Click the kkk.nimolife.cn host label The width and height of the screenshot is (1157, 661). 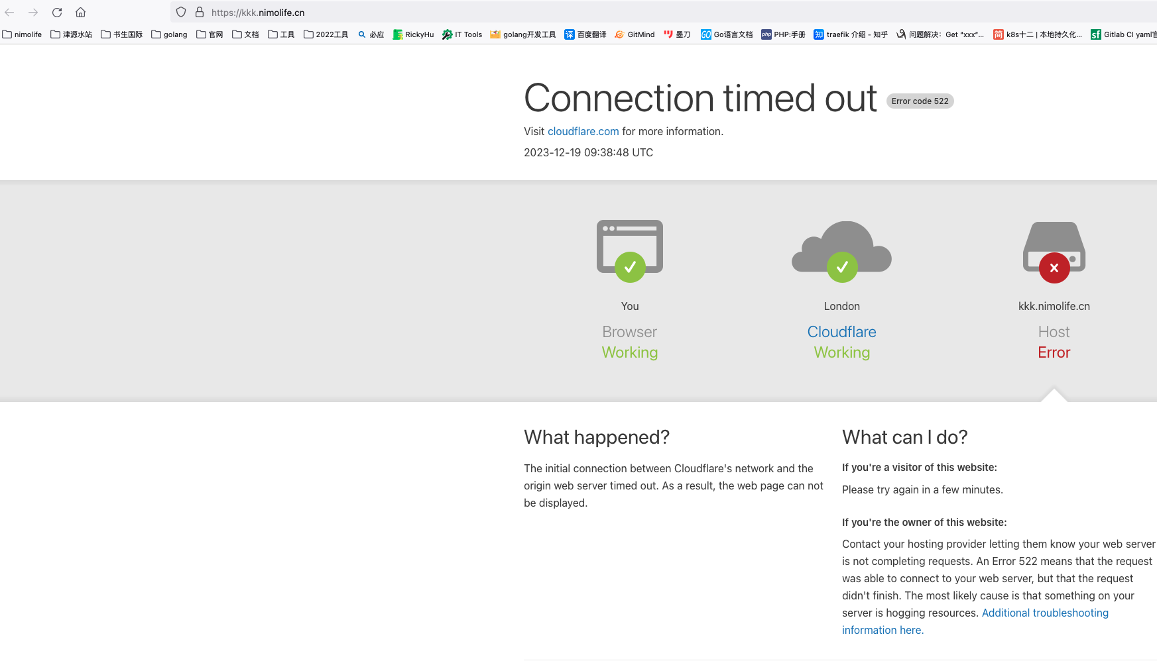tap(1054, 306)
